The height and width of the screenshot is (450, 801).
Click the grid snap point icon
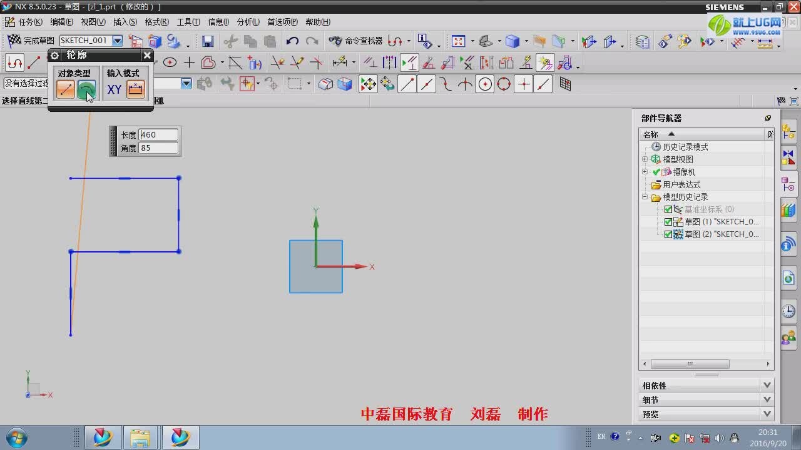click(565, 84)
